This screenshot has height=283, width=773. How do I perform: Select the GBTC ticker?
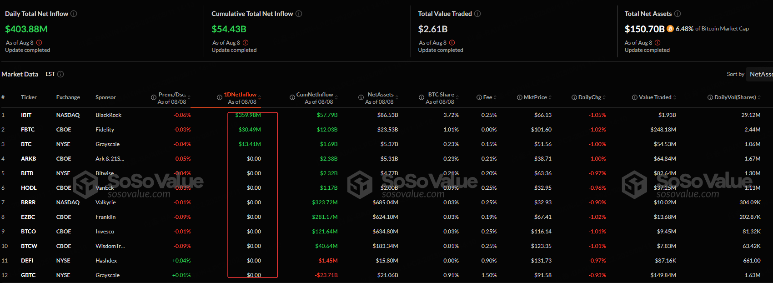tap(28, 275)
